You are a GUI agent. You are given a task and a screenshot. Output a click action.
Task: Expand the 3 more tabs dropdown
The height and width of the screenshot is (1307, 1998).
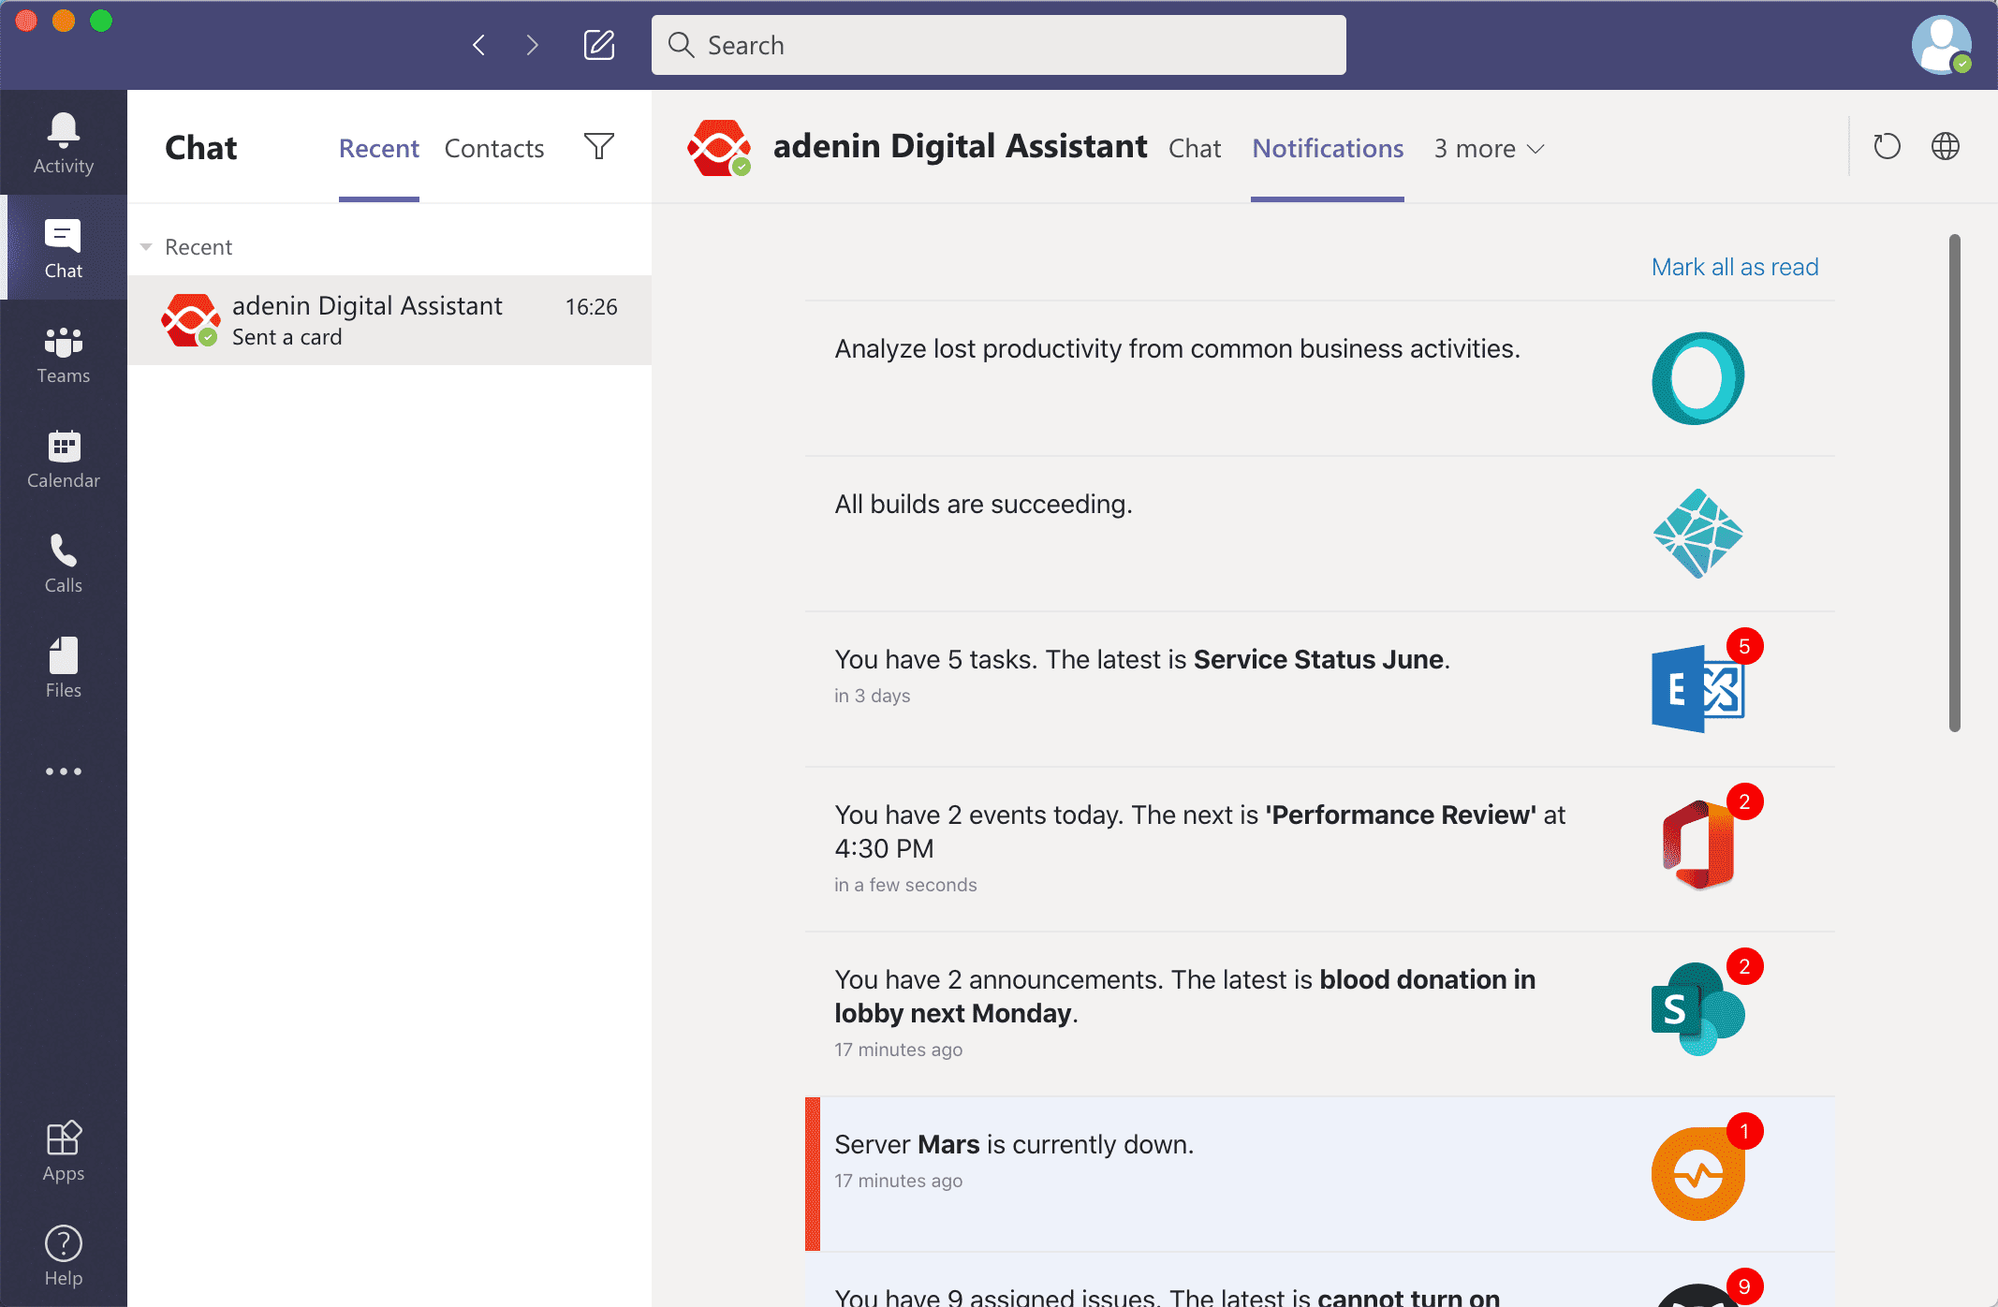tap(1489, 149)
